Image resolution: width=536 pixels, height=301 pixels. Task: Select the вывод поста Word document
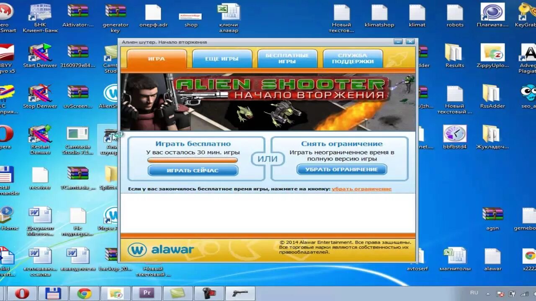point(78,260)
